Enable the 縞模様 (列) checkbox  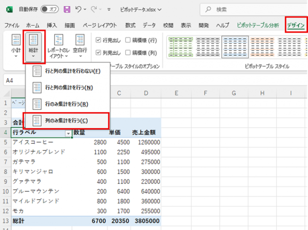click(128, 52)
